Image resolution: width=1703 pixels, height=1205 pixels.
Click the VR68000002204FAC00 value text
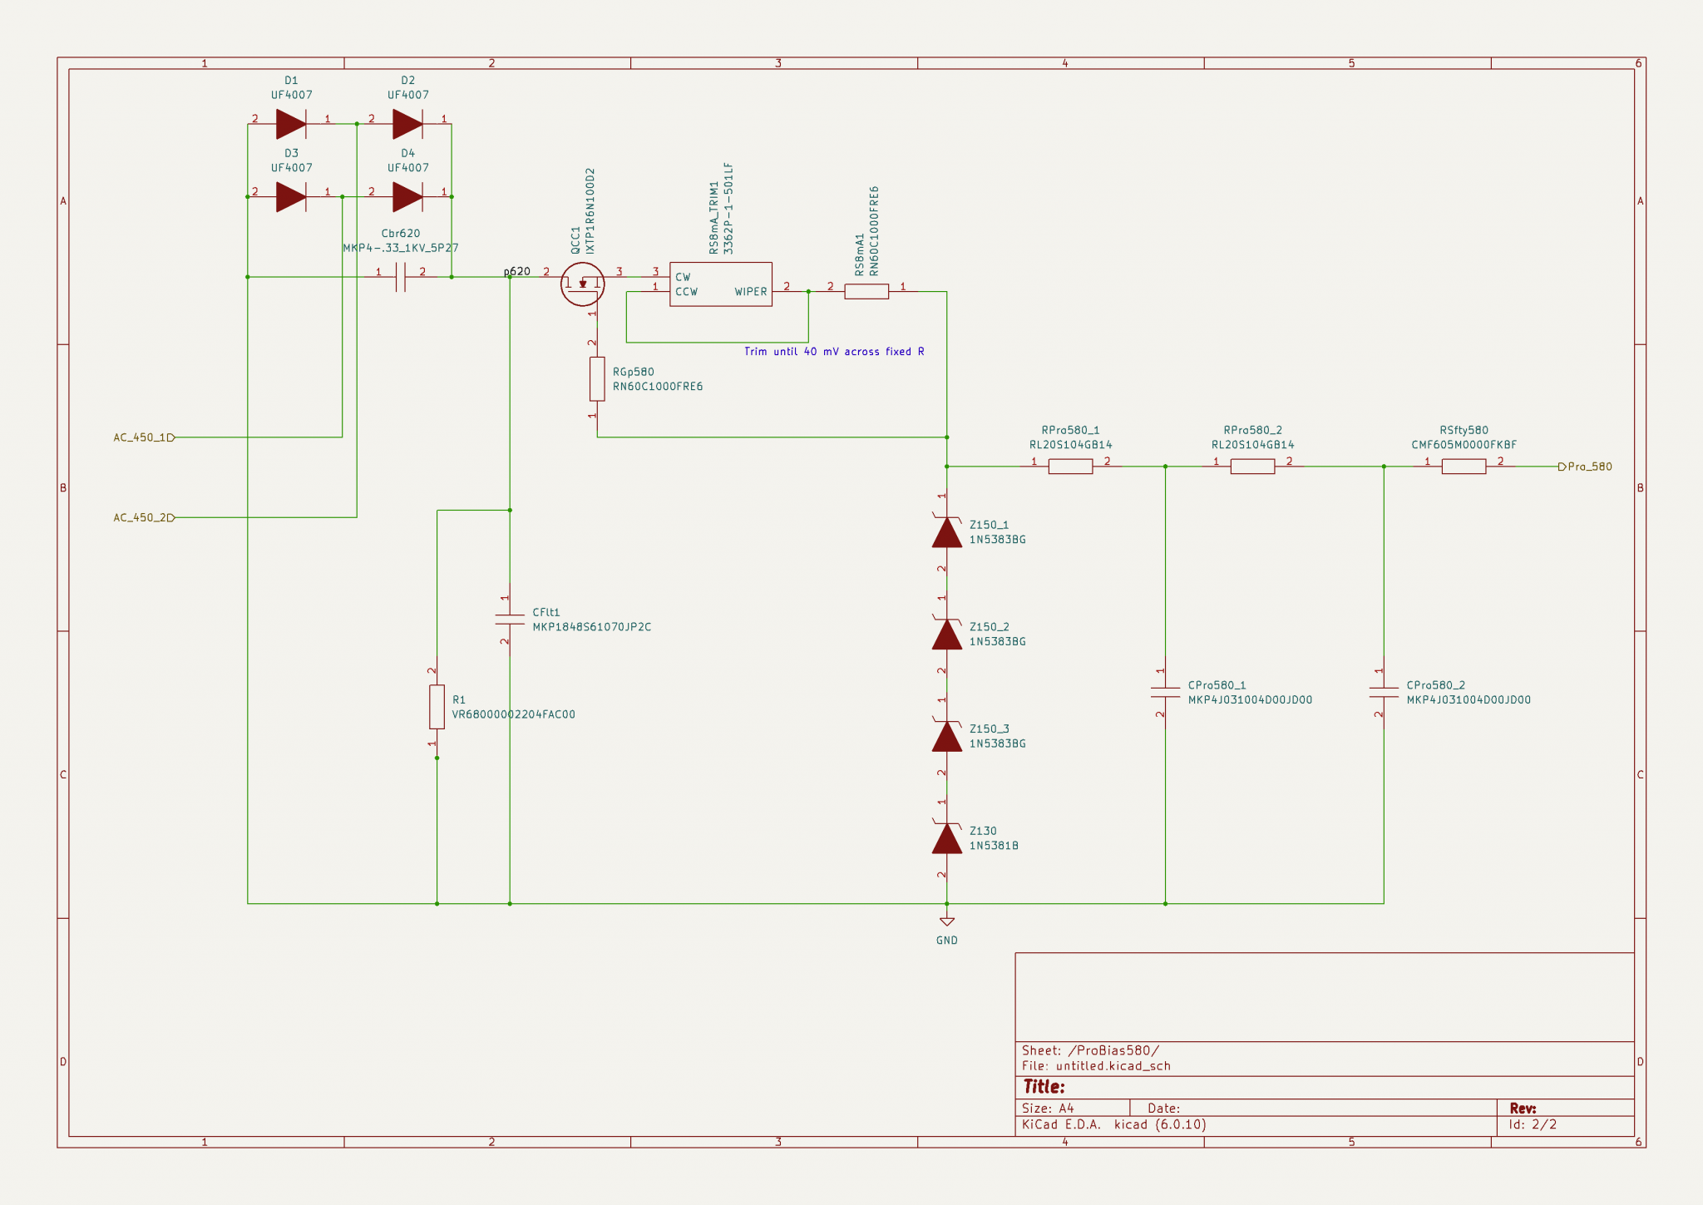click(x=513, y=714)
